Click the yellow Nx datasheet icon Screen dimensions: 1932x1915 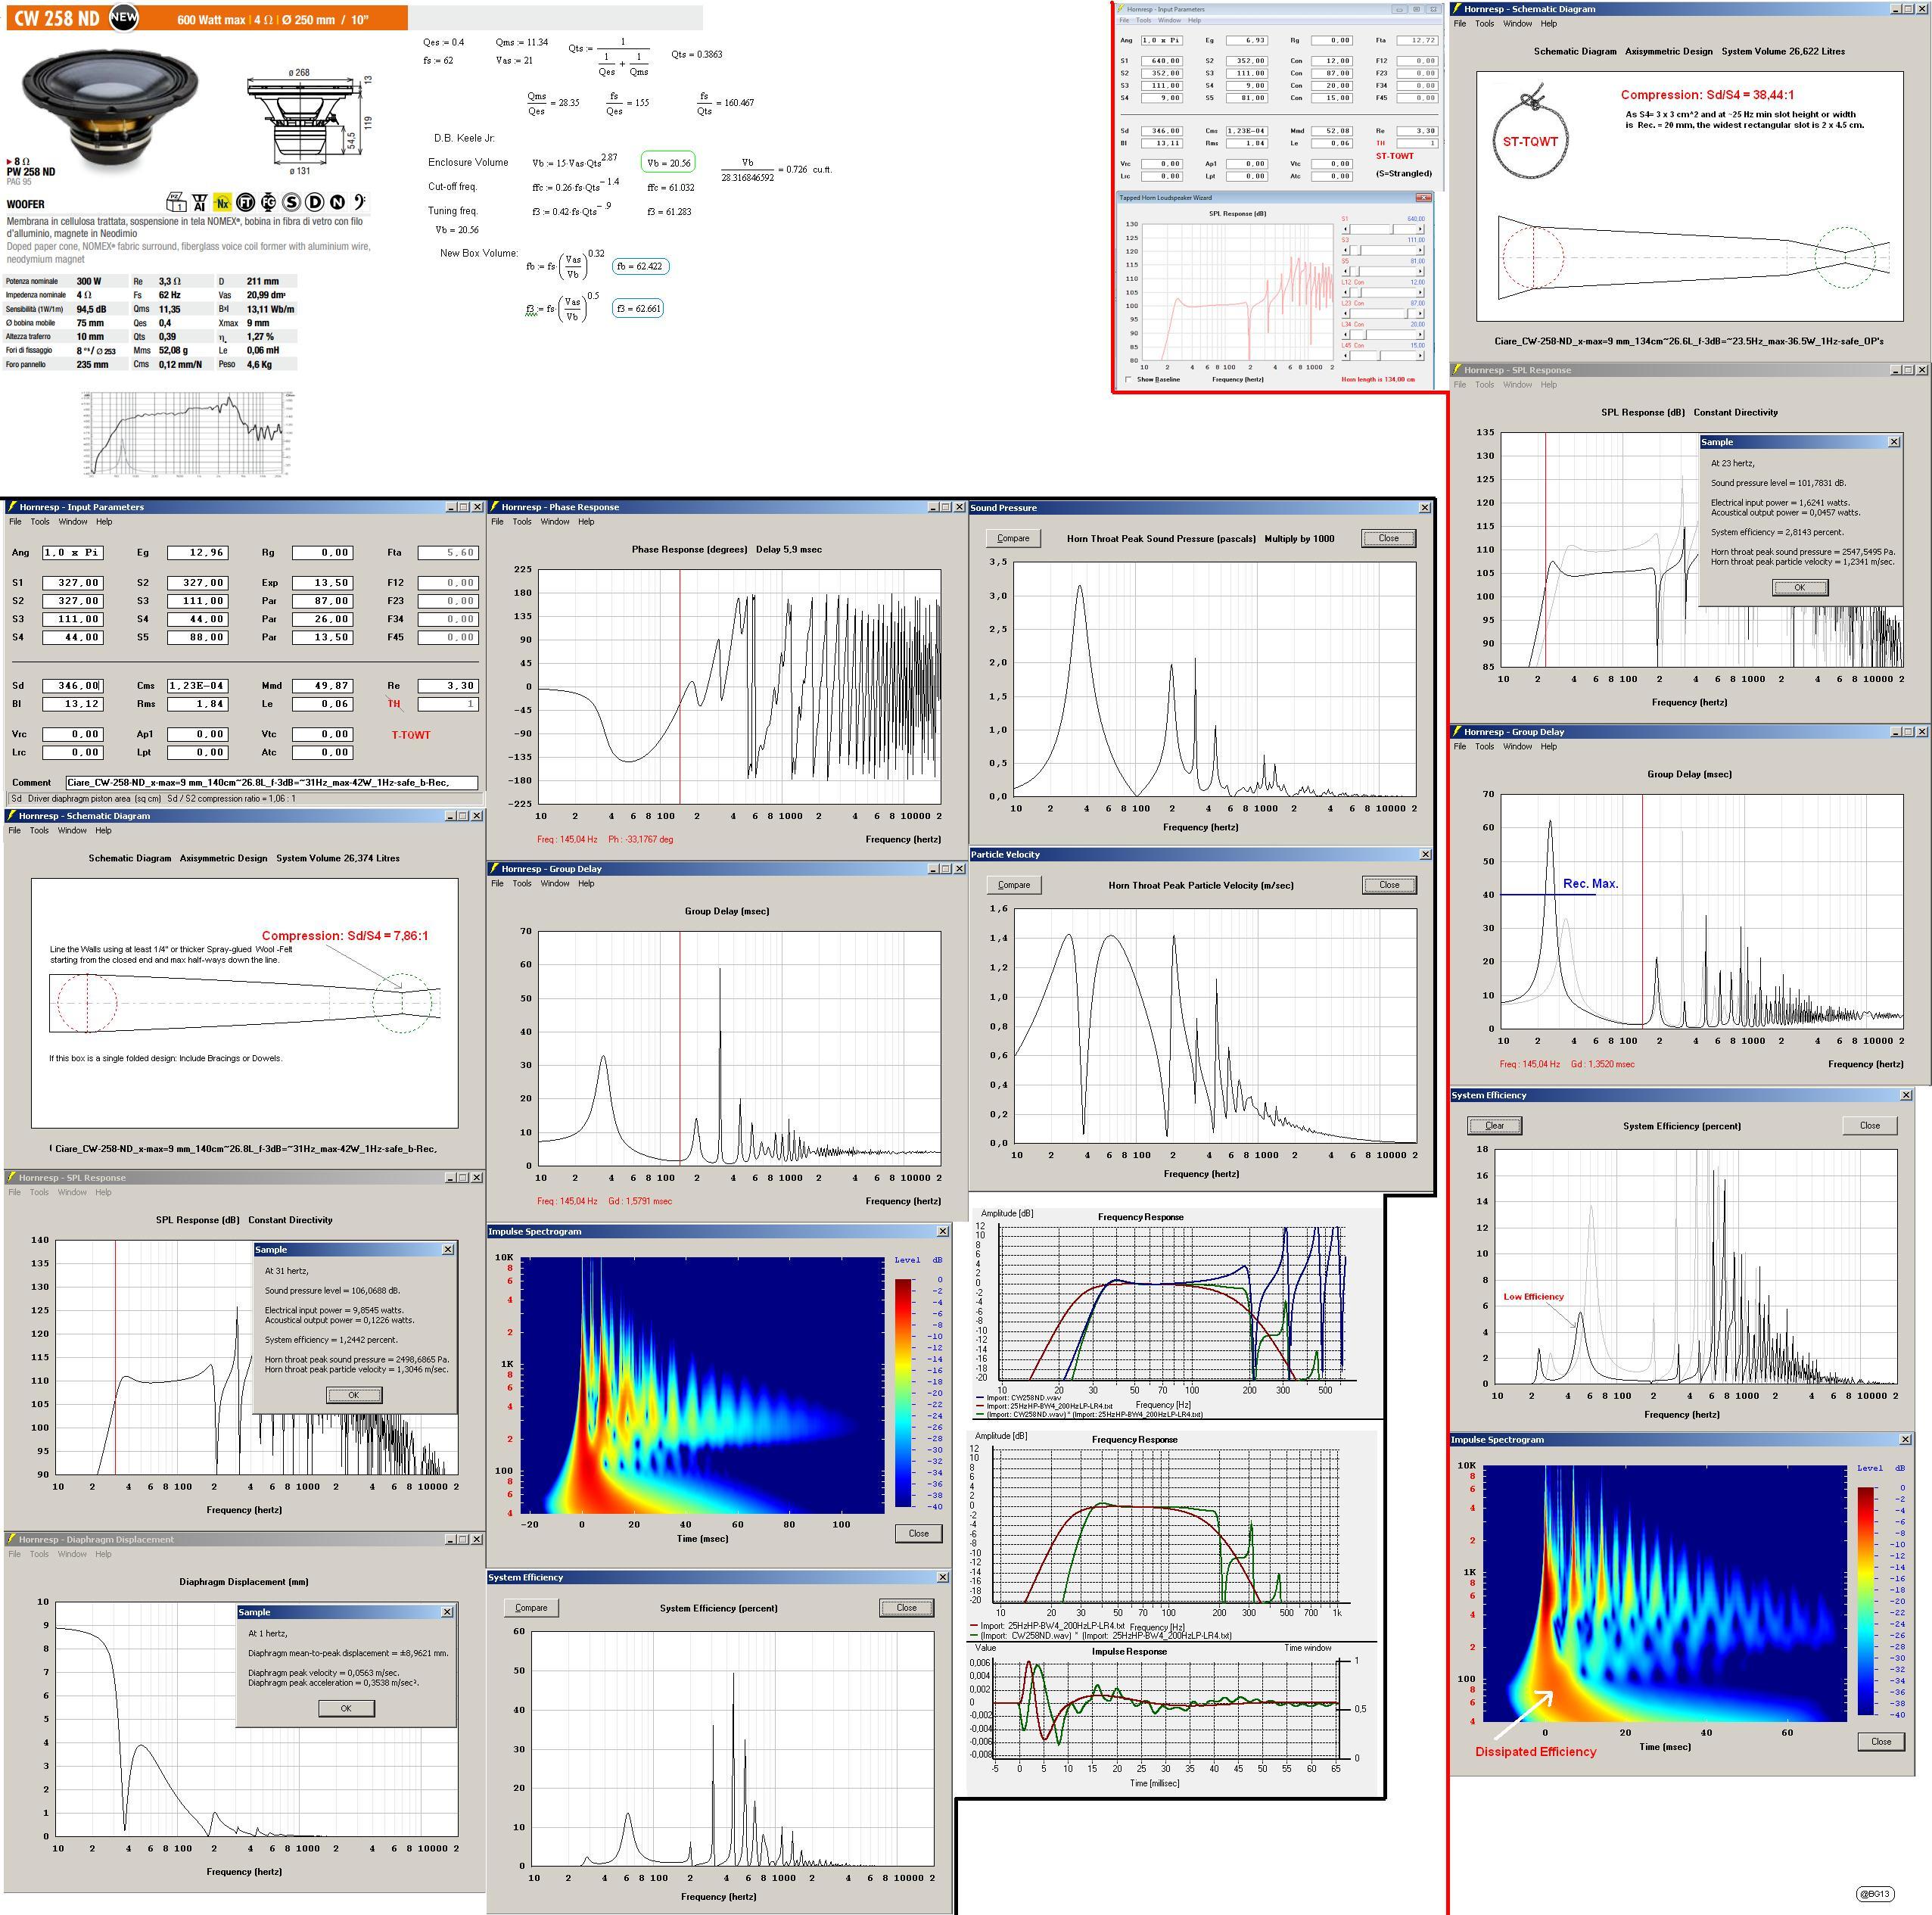[222, 203]
